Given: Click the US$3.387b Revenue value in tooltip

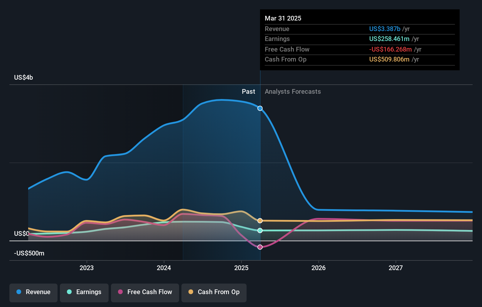Looking at the screenshot, I should pyautogui.click(x=385, y=29).
